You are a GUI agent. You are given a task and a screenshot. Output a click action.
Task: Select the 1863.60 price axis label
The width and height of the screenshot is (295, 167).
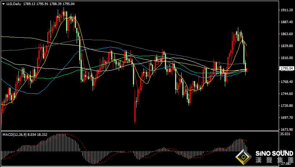pyautogui.click(x=287, y=34)
